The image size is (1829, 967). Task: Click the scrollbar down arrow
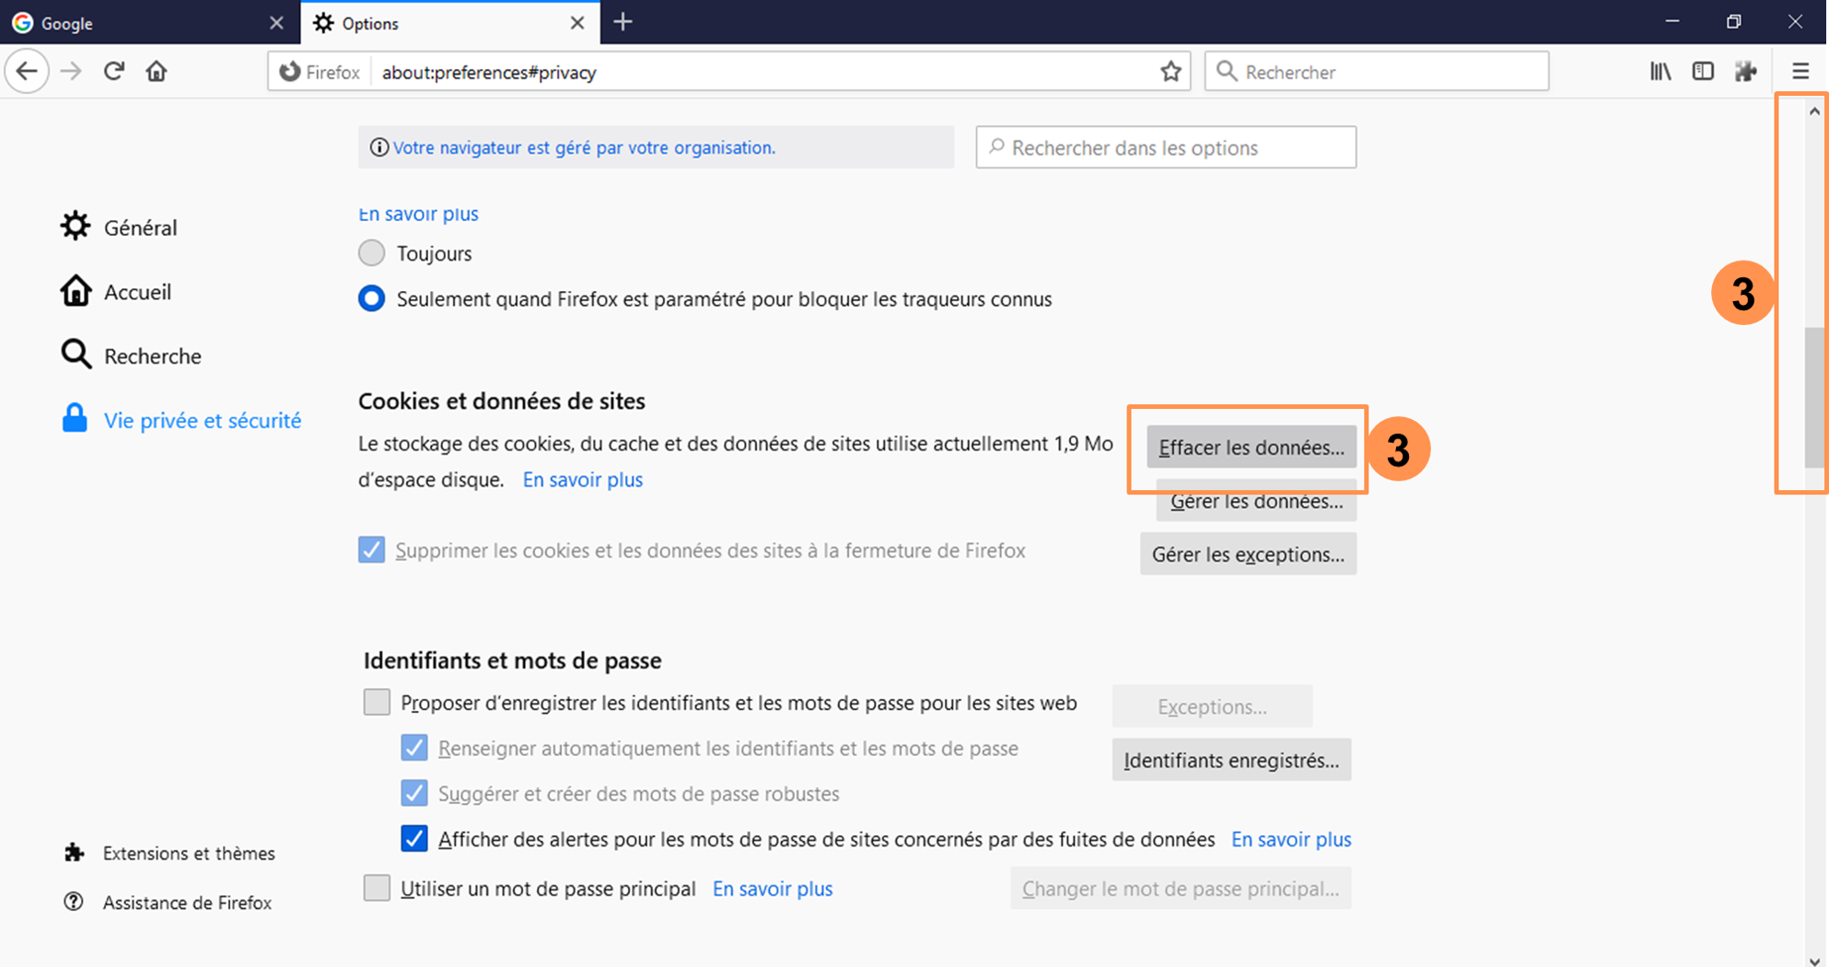(x=1814, y=960)
